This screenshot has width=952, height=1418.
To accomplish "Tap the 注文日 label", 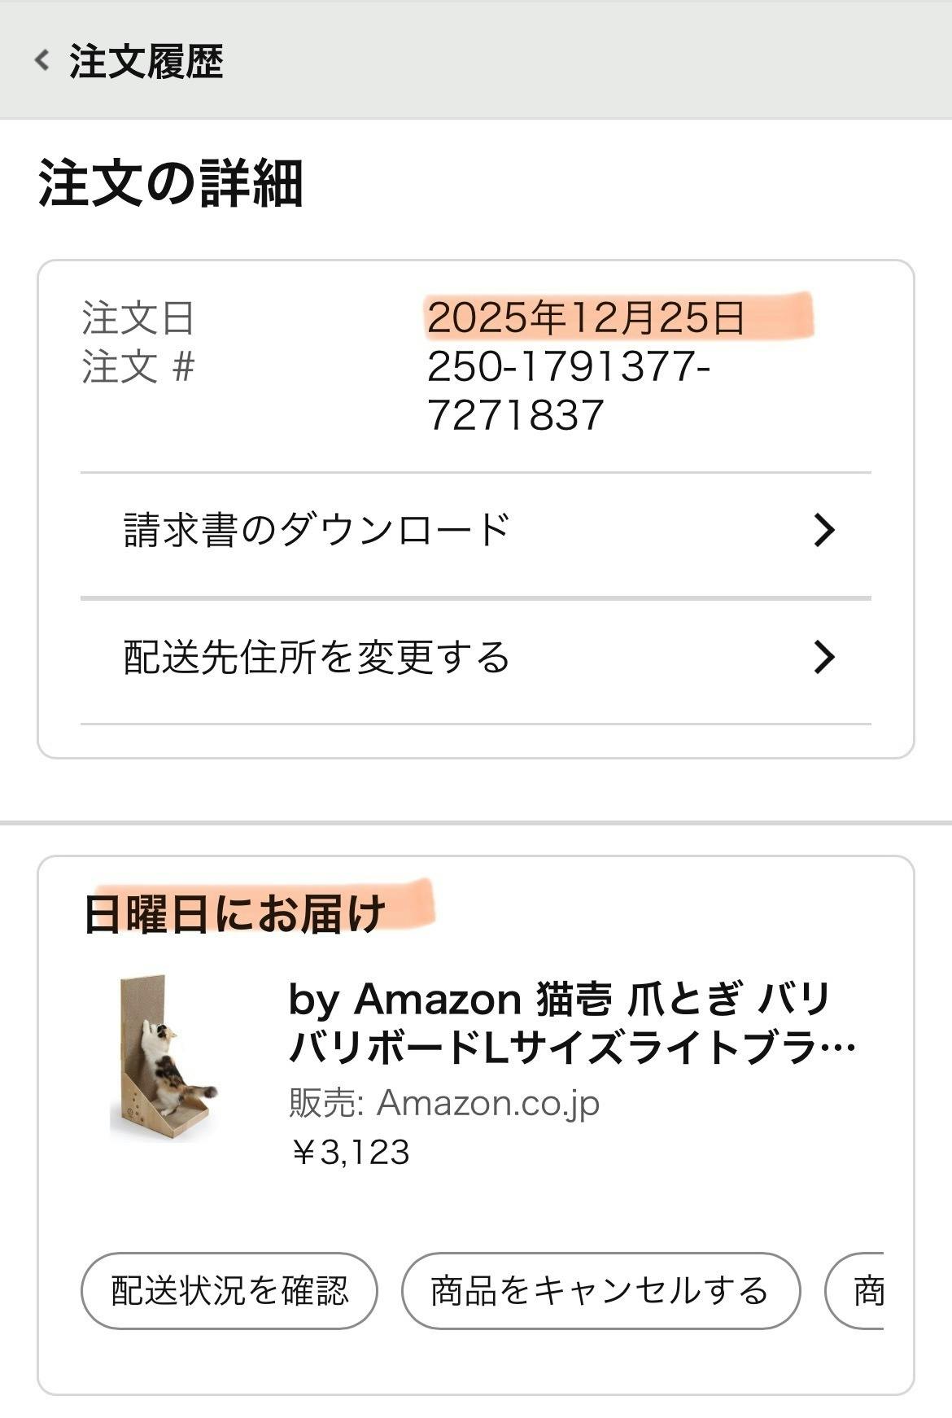I will point(138,318).
